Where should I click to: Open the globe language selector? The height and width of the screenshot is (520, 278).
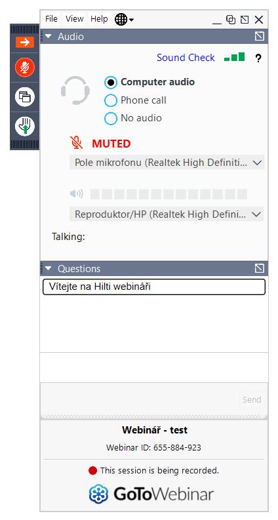click(x=124, y=20)
